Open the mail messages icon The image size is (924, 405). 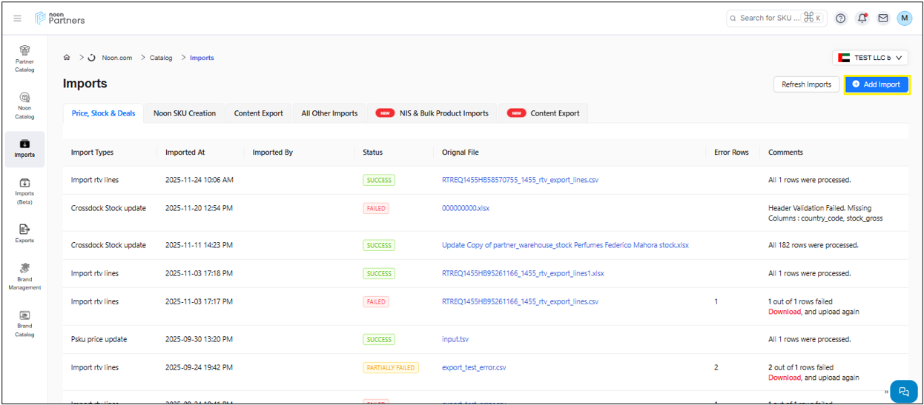coord(883,19)
